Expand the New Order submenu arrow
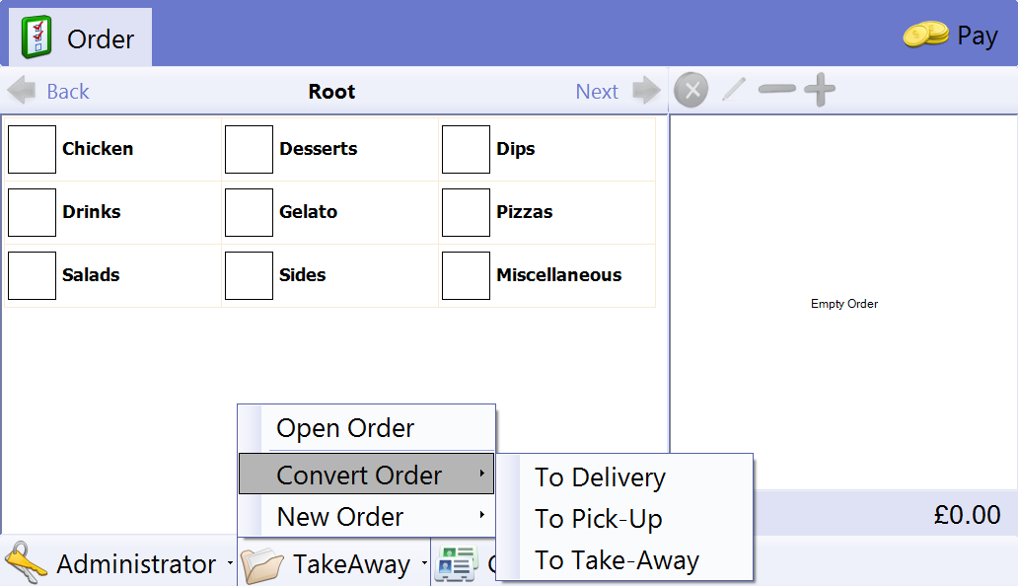 point(481,516)
